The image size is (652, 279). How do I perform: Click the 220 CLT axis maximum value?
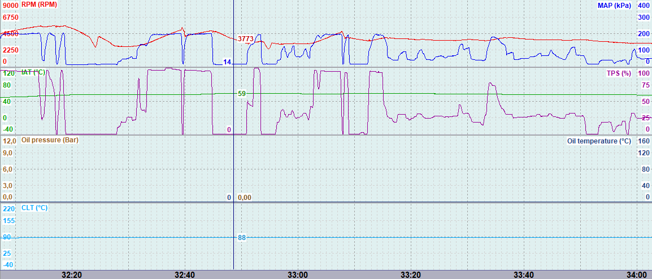[x=8, y=208]
